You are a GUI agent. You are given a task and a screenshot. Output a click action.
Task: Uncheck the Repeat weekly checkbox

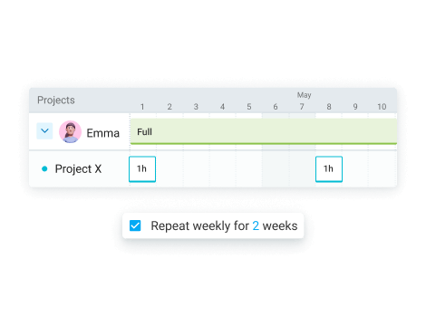tap(135, 225)
